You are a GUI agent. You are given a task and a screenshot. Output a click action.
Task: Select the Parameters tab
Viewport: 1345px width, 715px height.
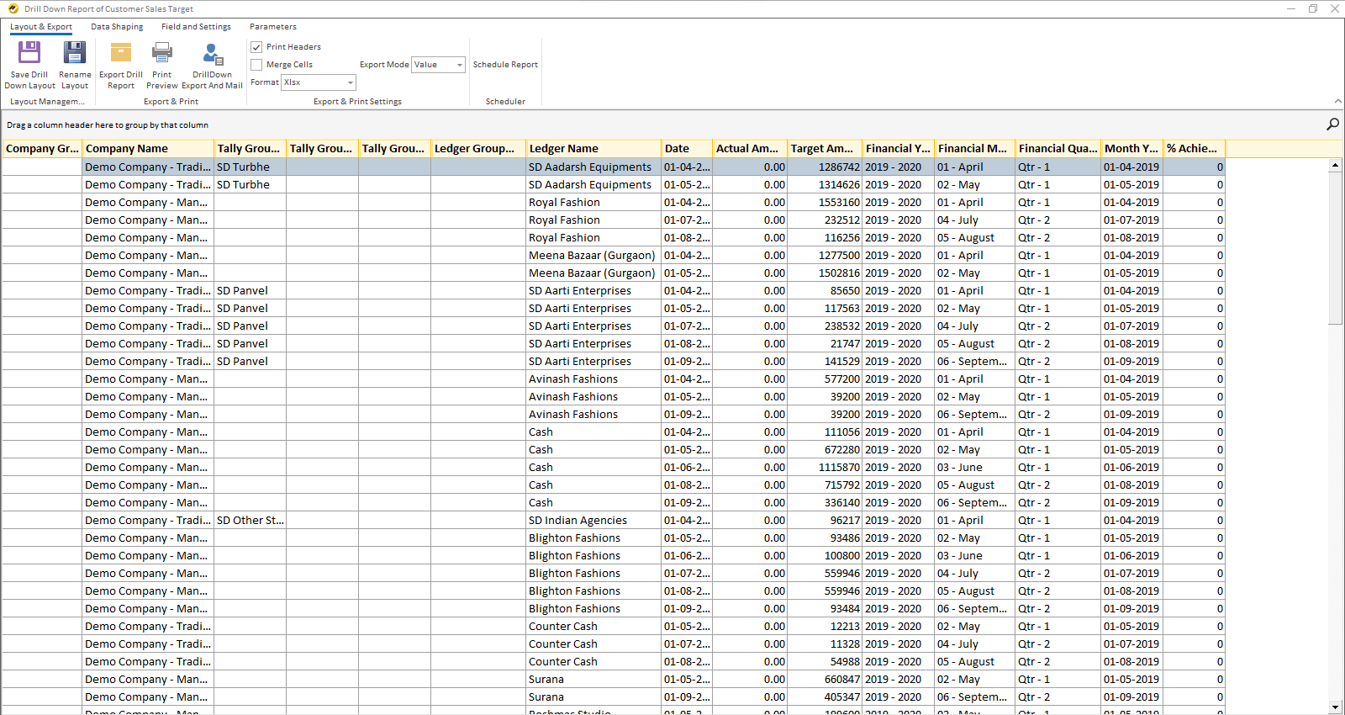tap(272, 27)
